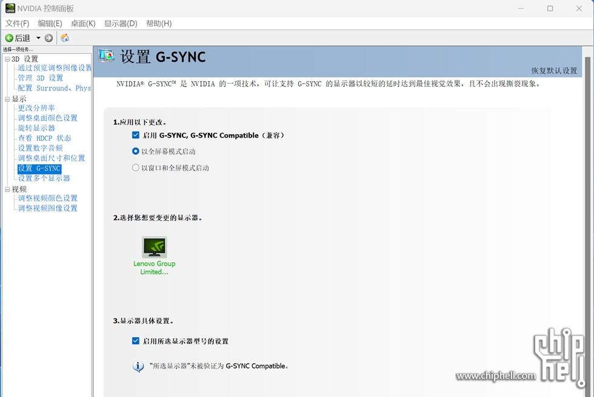Open 调整视频图像设置 page
The image size is (594, 397).
point(48,208)
